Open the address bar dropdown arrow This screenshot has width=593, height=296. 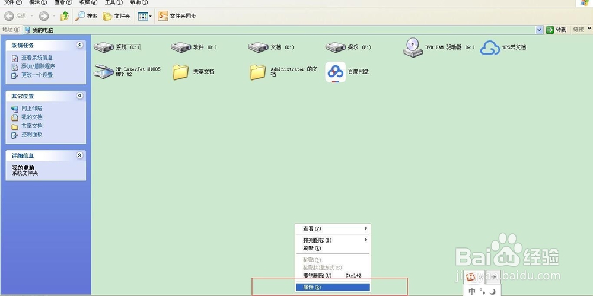point(540,30)
